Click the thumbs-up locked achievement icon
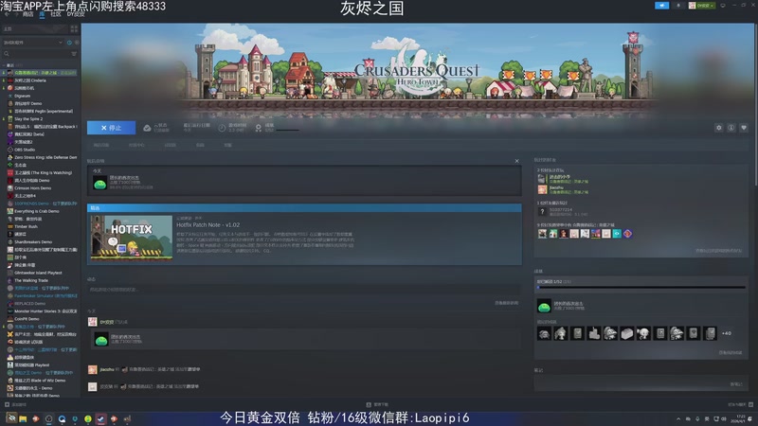The image size is (758, 426). click(x=594, y=333)
